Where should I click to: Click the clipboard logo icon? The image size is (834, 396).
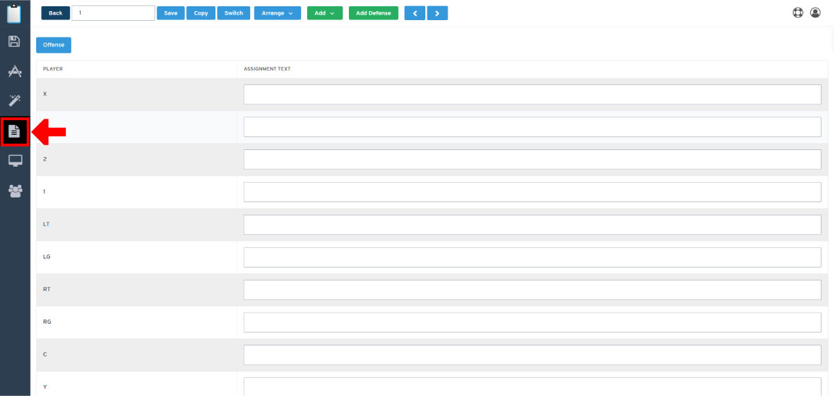pos(15,14)
